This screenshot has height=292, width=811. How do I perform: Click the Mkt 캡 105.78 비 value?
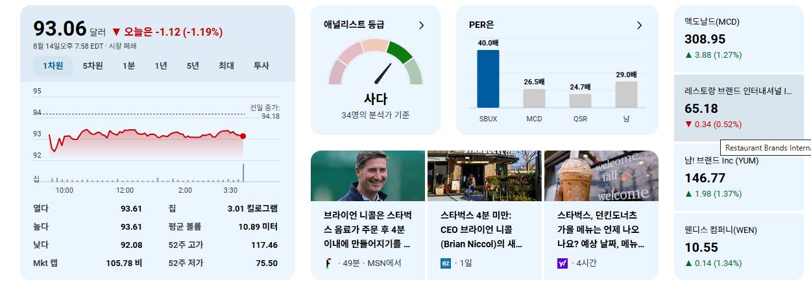[x=124, y=263]
